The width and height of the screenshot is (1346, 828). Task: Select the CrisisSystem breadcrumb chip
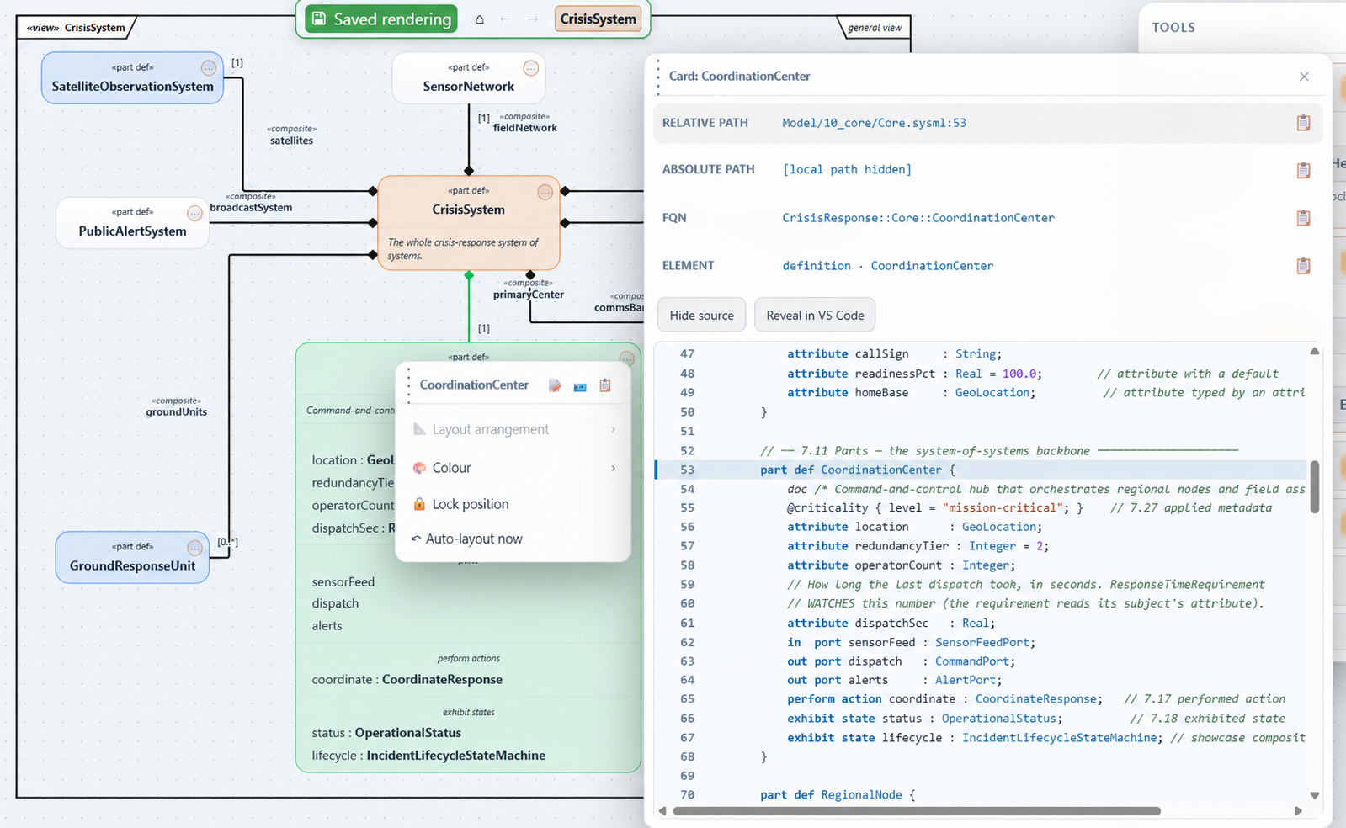598,19
